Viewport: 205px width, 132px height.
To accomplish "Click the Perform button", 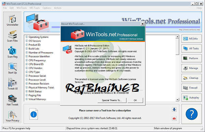I will click(x=192, y=58).
